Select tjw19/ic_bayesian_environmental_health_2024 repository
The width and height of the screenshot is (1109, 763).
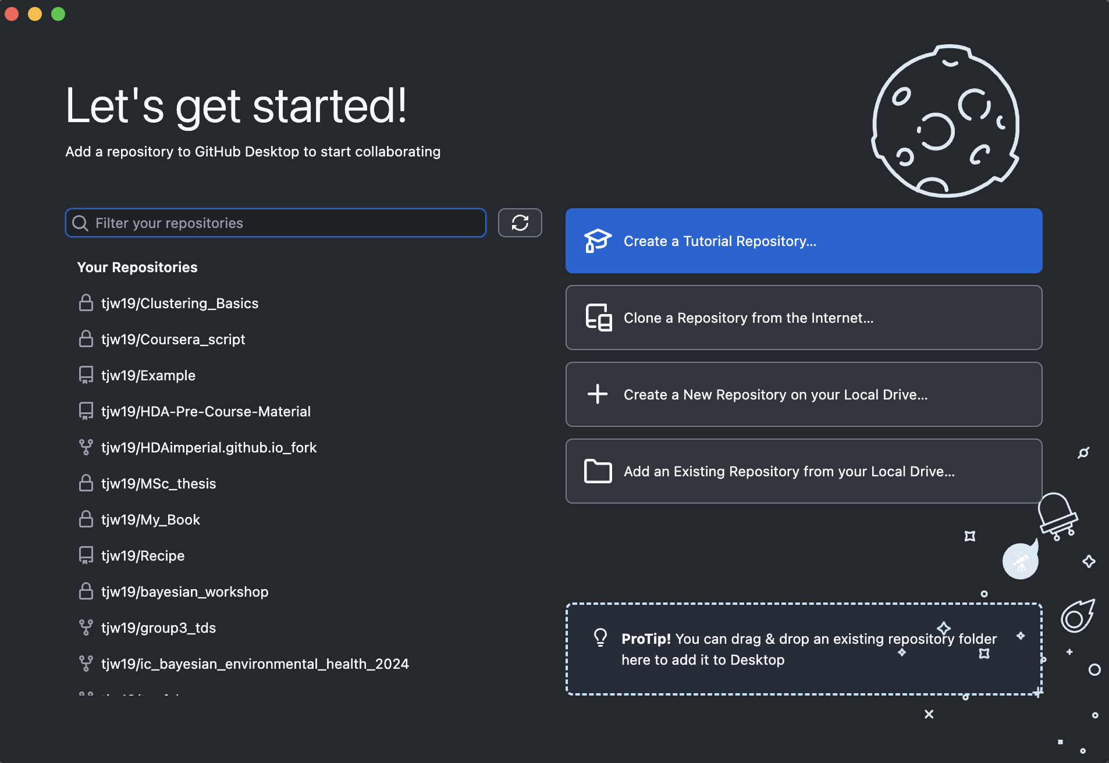tap(304, 664)
